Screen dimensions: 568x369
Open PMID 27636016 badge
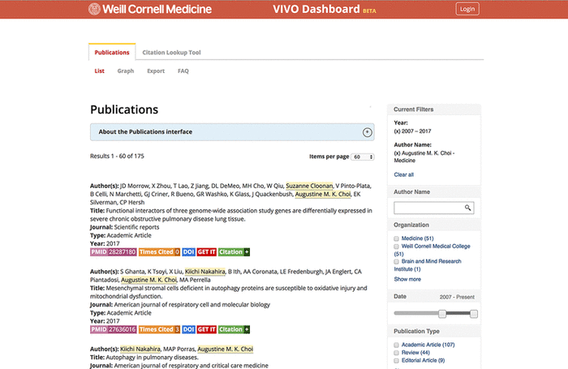tap(113, 330)
